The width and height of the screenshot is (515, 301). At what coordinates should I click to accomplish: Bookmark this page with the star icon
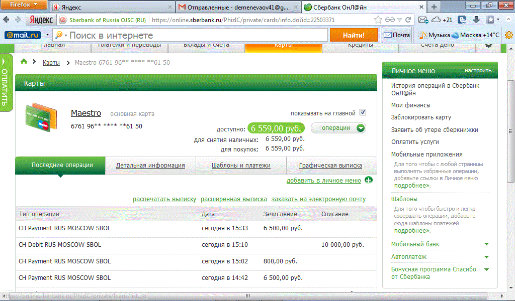tap(378, 20)
